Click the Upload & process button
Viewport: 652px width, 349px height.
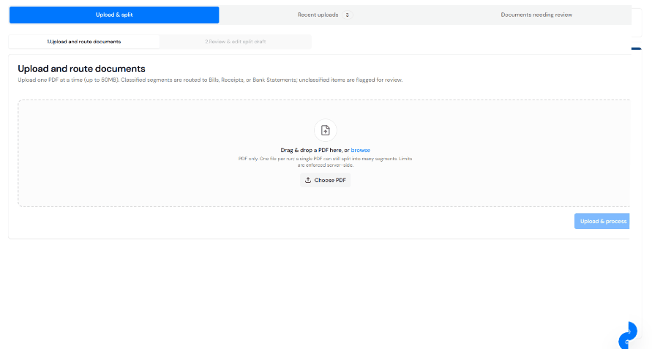[602, 221]
